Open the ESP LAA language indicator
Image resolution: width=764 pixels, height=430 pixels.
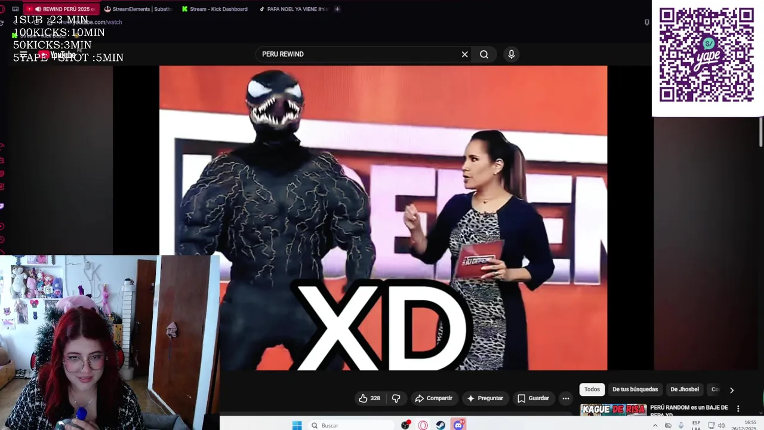tap(696, 425)
